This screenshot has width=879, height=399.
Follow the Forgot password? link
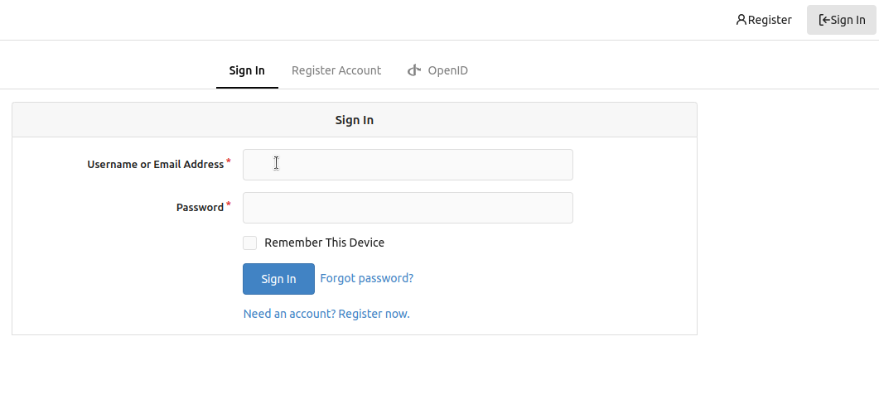pos(366,278)
